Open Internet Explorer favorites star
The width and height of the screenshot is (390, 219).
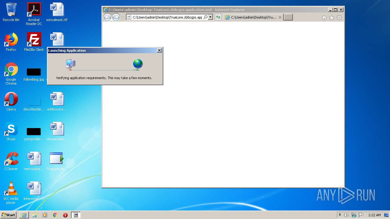click(331, 18)
